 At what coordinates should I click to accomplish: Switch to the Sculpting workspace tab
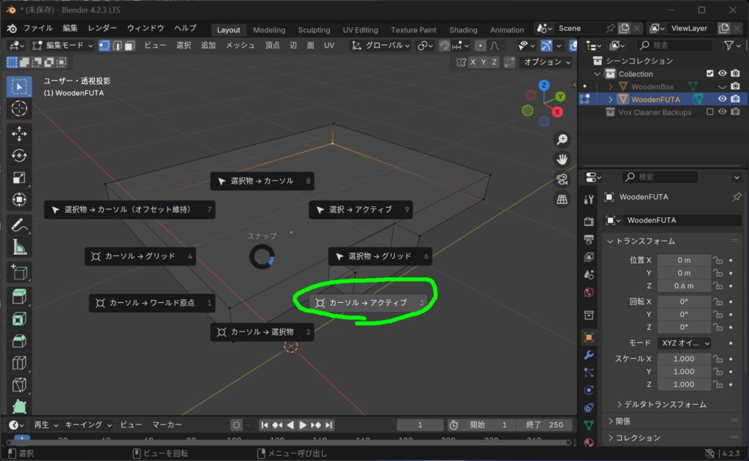(314, 29)
